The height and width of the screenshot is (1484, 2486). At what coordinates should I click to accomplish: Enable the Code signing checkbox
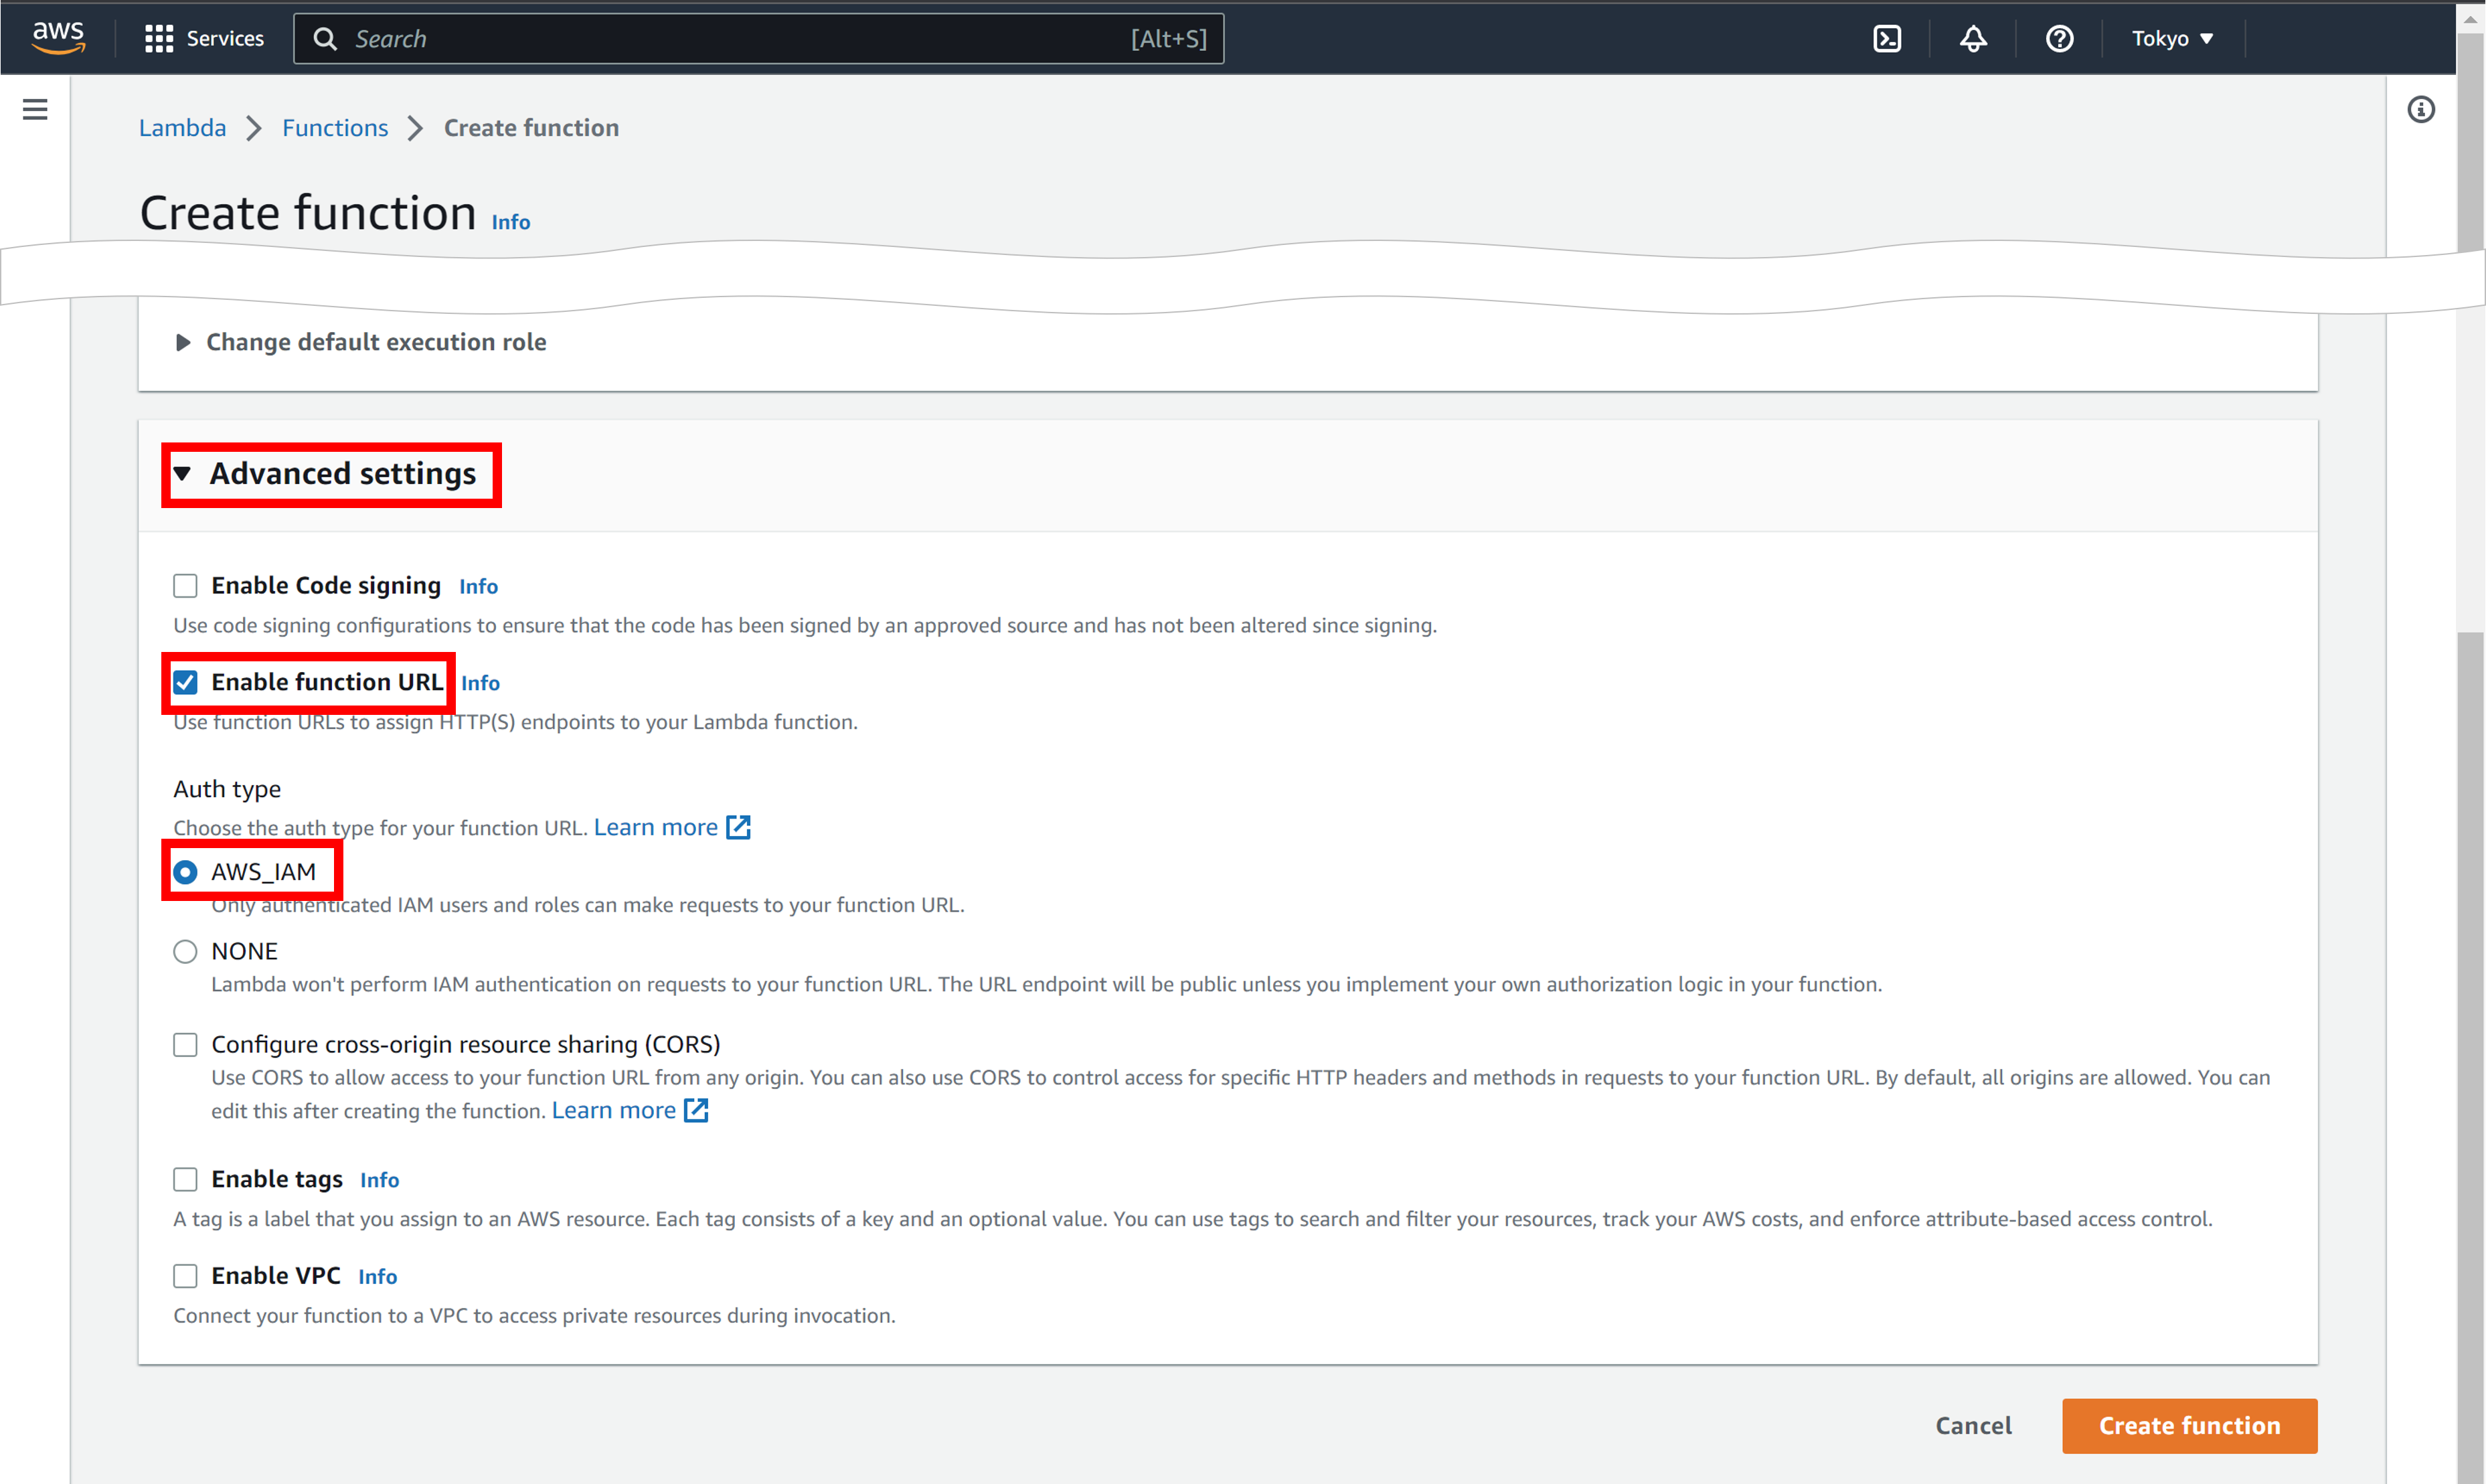pos(185,585)
